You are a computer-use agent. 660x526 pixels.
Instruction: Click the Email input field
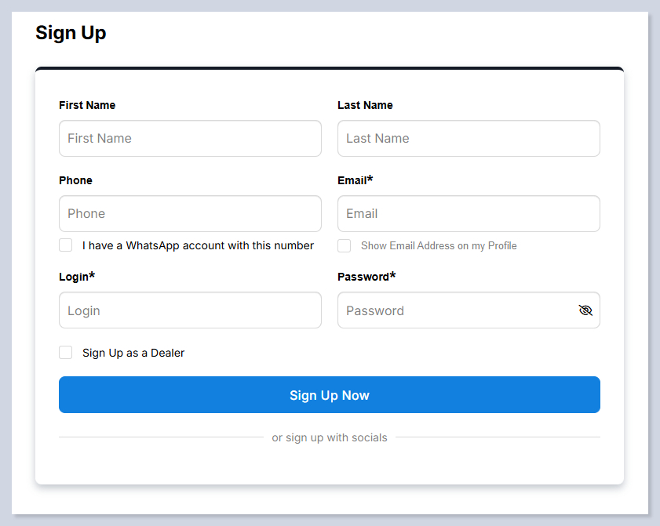(x=469, y=214)
